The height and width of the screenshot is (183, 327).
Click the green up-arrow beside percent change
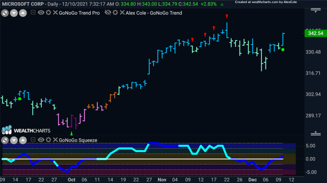[x=222, y=4]
